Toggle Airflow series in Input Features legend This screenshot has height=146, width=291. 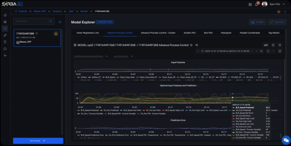coord(83,77)
